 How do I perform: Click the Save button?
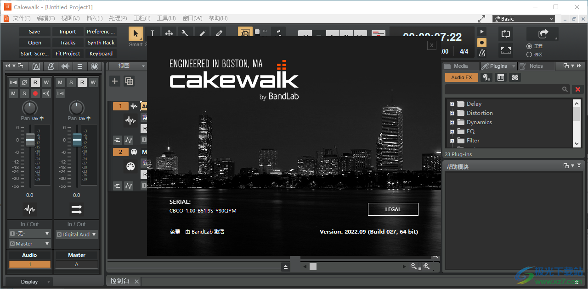coord(34,32)
